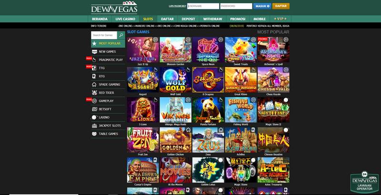Focus the Username input field
Image resolution: width=381 pixels, height=195 pixels.
pos(203,6)
